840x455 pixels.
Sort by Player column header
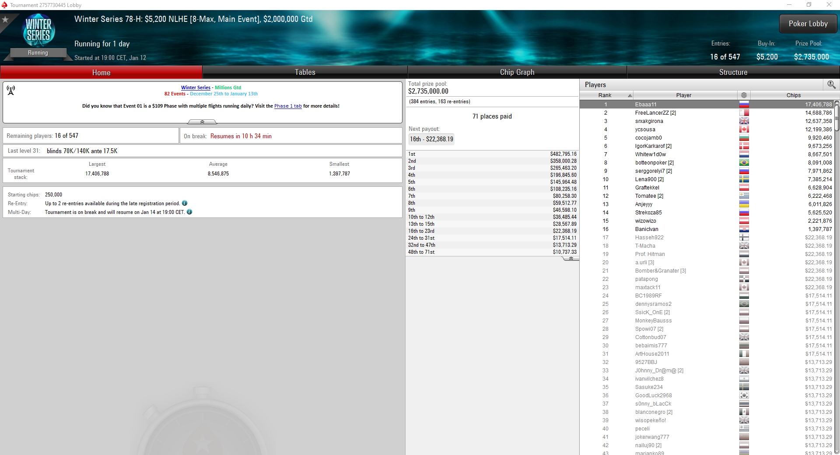685,95
